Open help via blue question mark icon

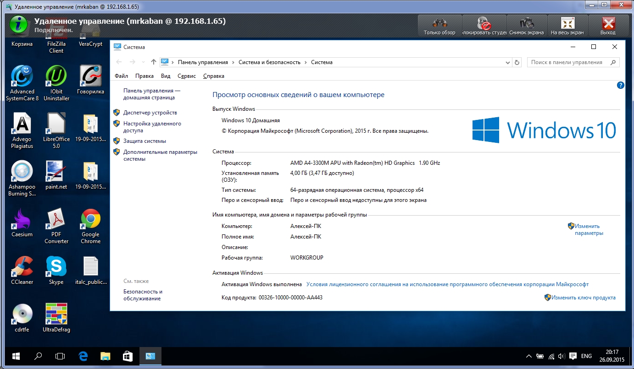[x=621, y=85]
